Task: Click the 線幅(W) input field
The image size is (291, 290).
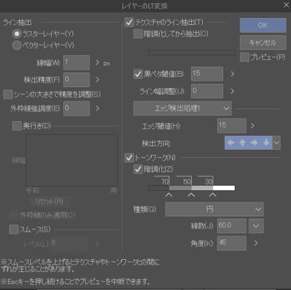Action: pos(77,63)
